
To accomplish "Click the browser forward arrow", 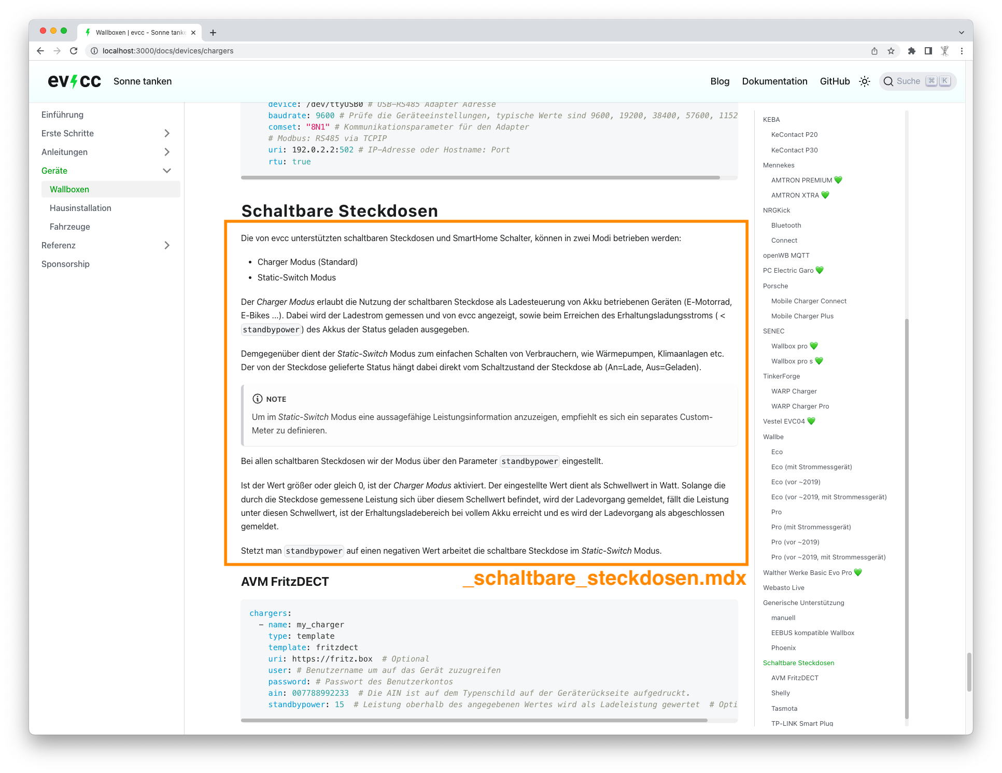I will [57, 51].
